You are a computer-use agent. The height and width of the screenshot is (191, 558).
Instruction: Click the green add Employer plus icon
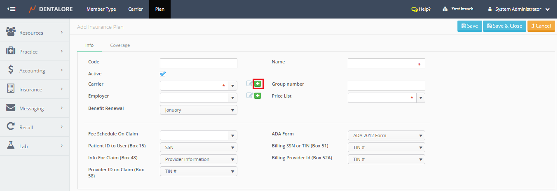[258, 96]
